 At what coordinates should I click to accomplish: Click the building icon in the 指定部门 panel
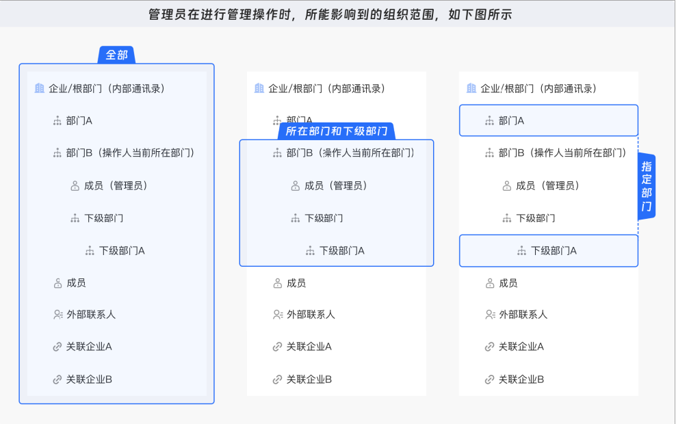[x=471, y=88]
